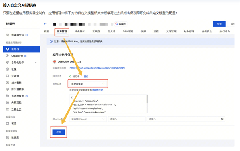Click the 优选流量包 sidebar icon
The height and width of the screenshot is (151, 240).
(8, 96)
